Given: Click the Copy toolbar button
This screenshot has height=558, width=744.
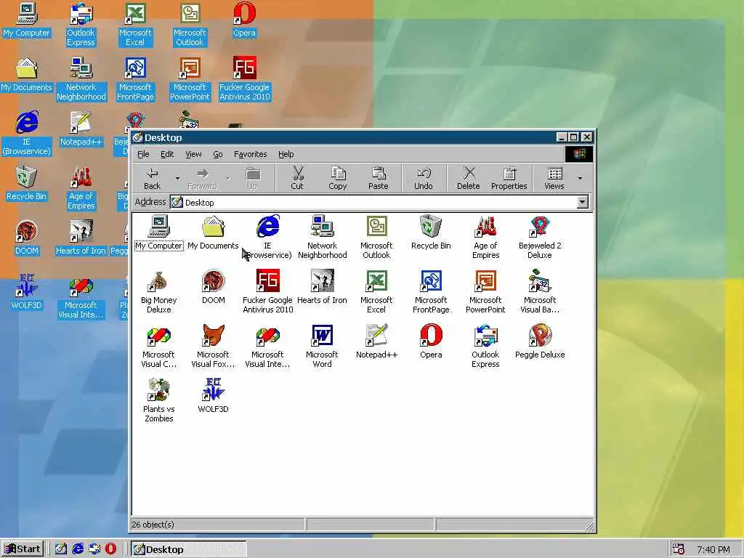Looking at the screenshot, I should pos(337,179).
